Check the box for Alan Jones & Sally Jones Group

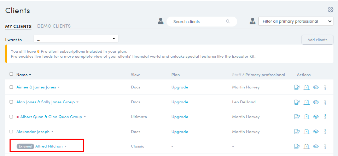[x=11, y=102]
